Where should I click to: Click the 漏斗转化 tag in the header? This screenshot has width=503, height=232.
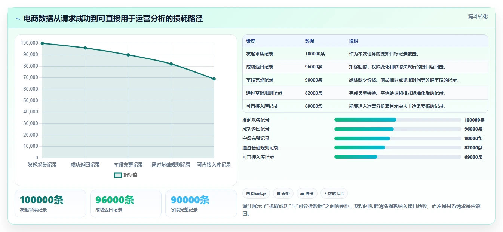478,16
